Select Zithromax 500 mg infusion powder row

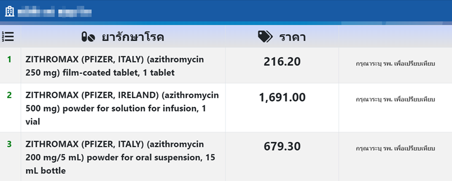point(226,108)
